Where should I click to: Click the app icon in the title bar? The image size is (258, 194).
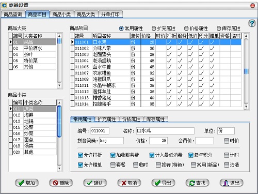tap(4, 6)
